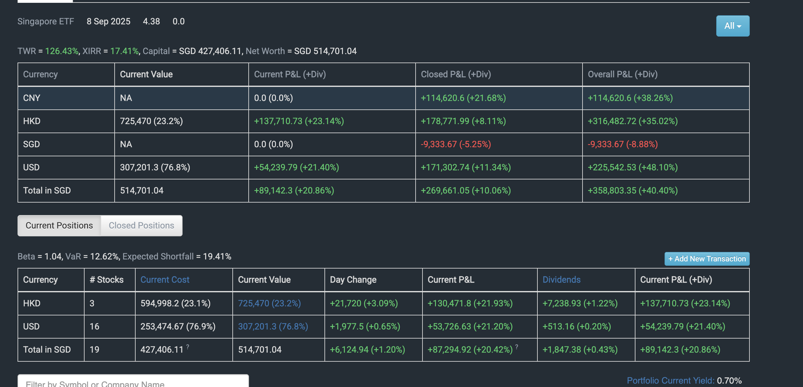The image size is (803, 387).
Task: Click help icon beside 427,406.11 total cost
Action: [x=188, y=346]
